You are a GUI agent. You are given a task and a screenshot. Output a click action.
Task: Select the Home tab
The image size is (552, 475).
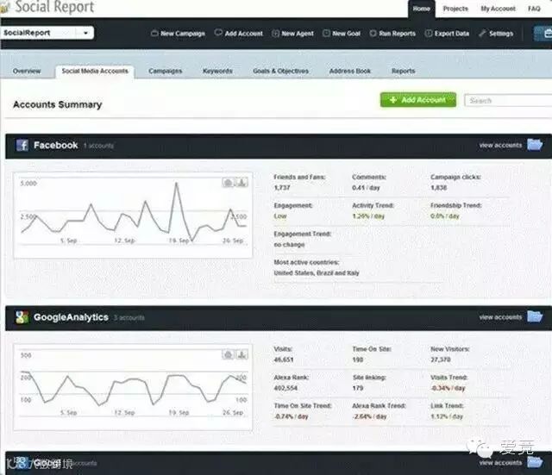coord(422,9)
